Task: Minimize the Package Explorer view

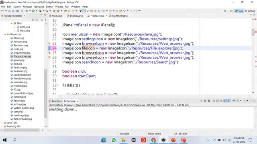Action: [41, 15]
